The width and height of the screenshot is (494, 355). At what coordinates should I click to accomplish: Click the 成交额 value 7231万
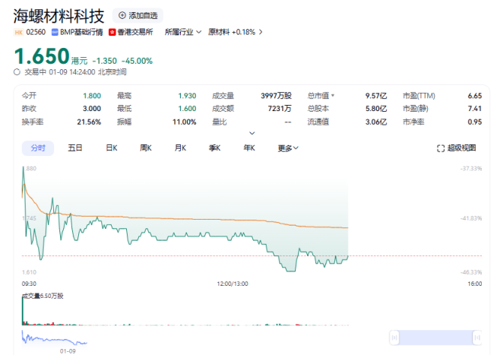(x=280, y=109)
